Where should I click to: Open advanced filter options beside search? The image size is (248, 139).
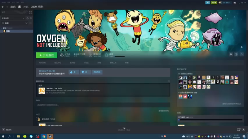coord(30,23)
